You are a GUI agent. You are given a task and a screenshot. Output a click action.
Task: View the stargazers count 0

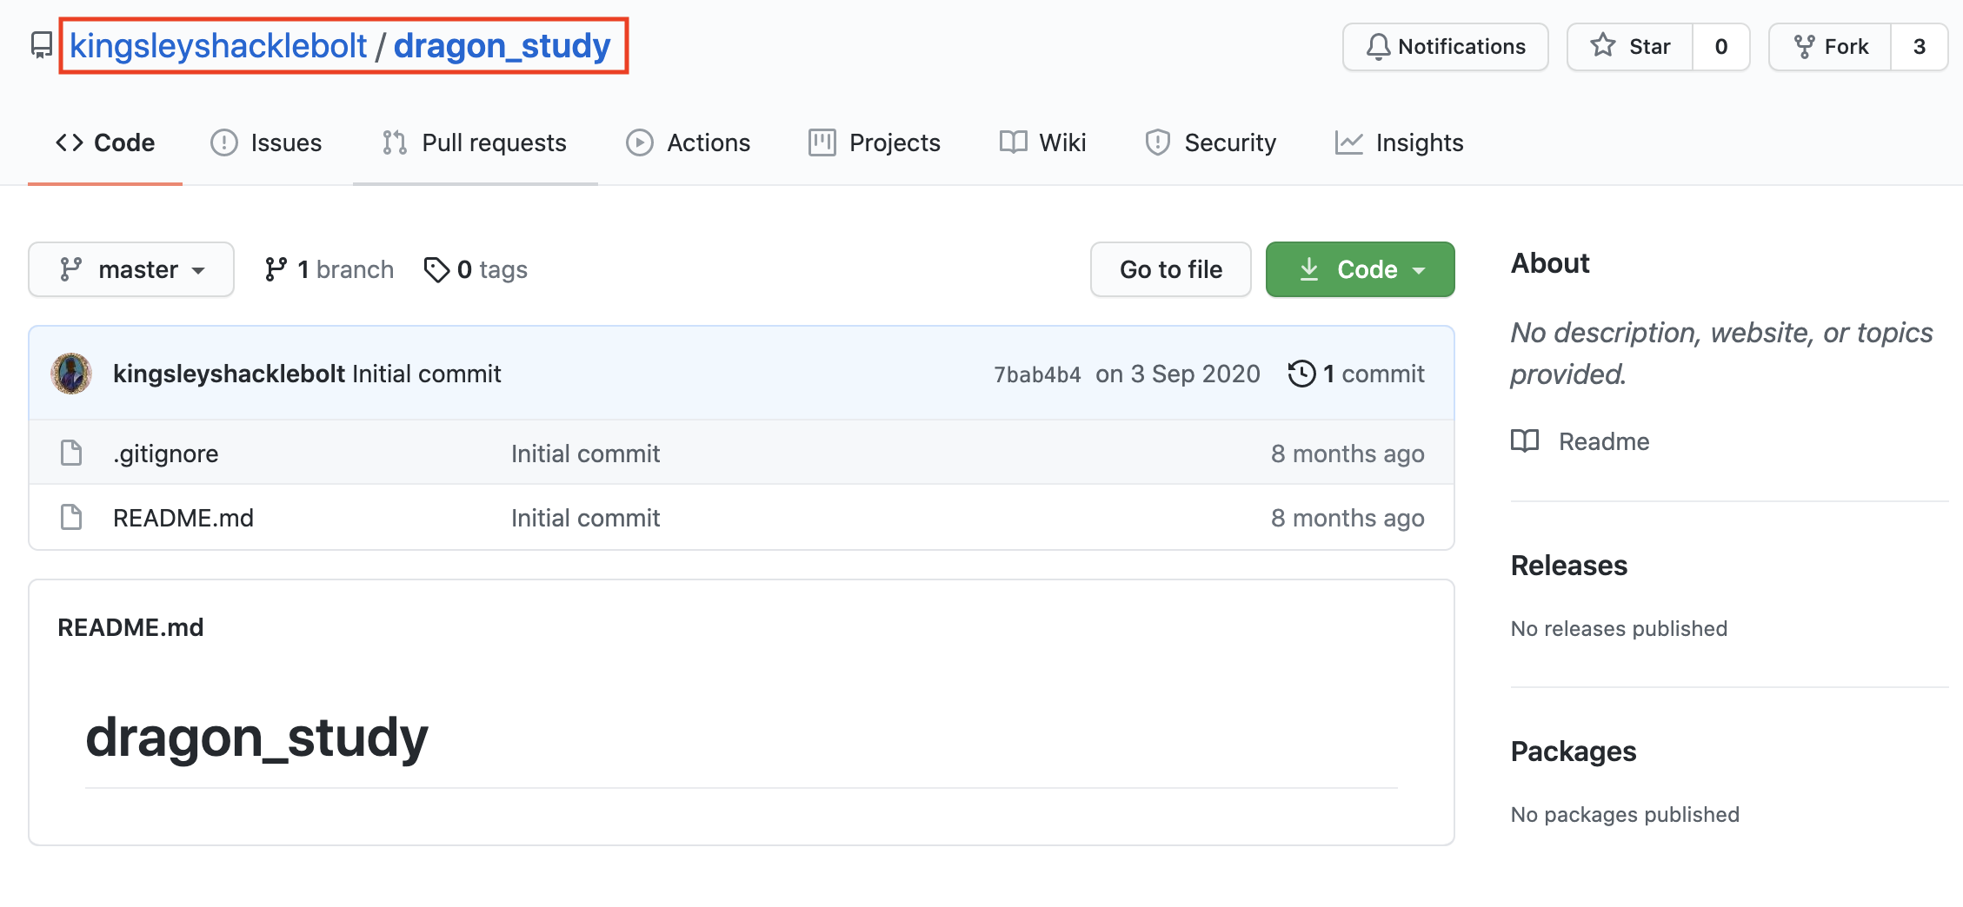[x=1720, y=47]
